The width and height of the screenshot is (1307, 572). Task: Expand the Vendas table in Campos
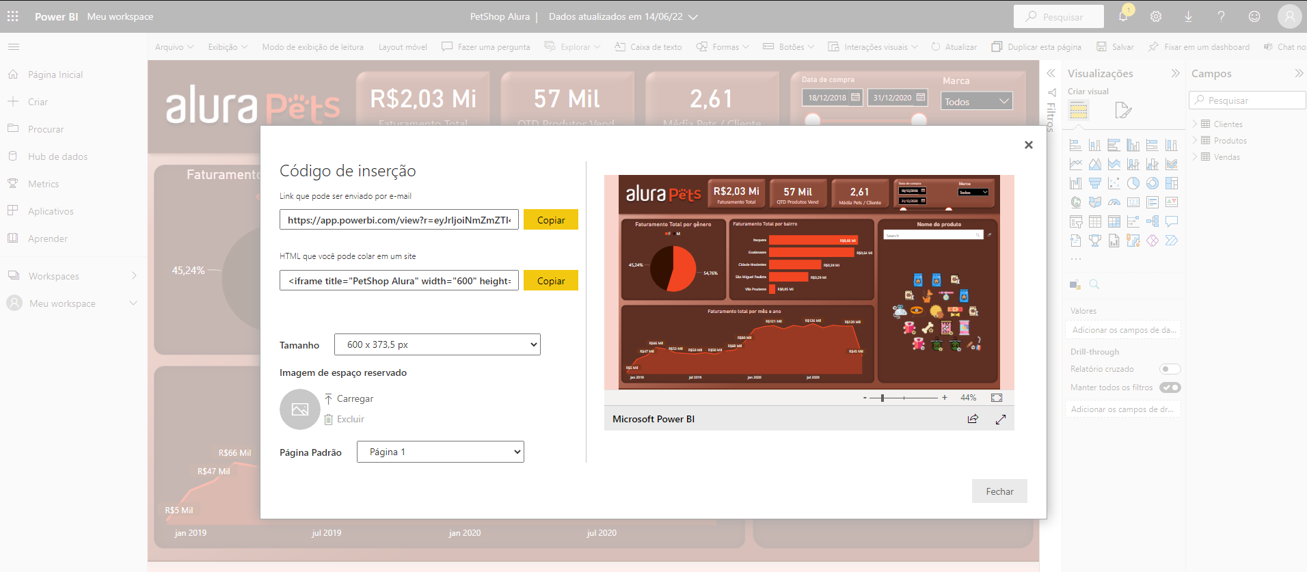tap(1195, 156)
